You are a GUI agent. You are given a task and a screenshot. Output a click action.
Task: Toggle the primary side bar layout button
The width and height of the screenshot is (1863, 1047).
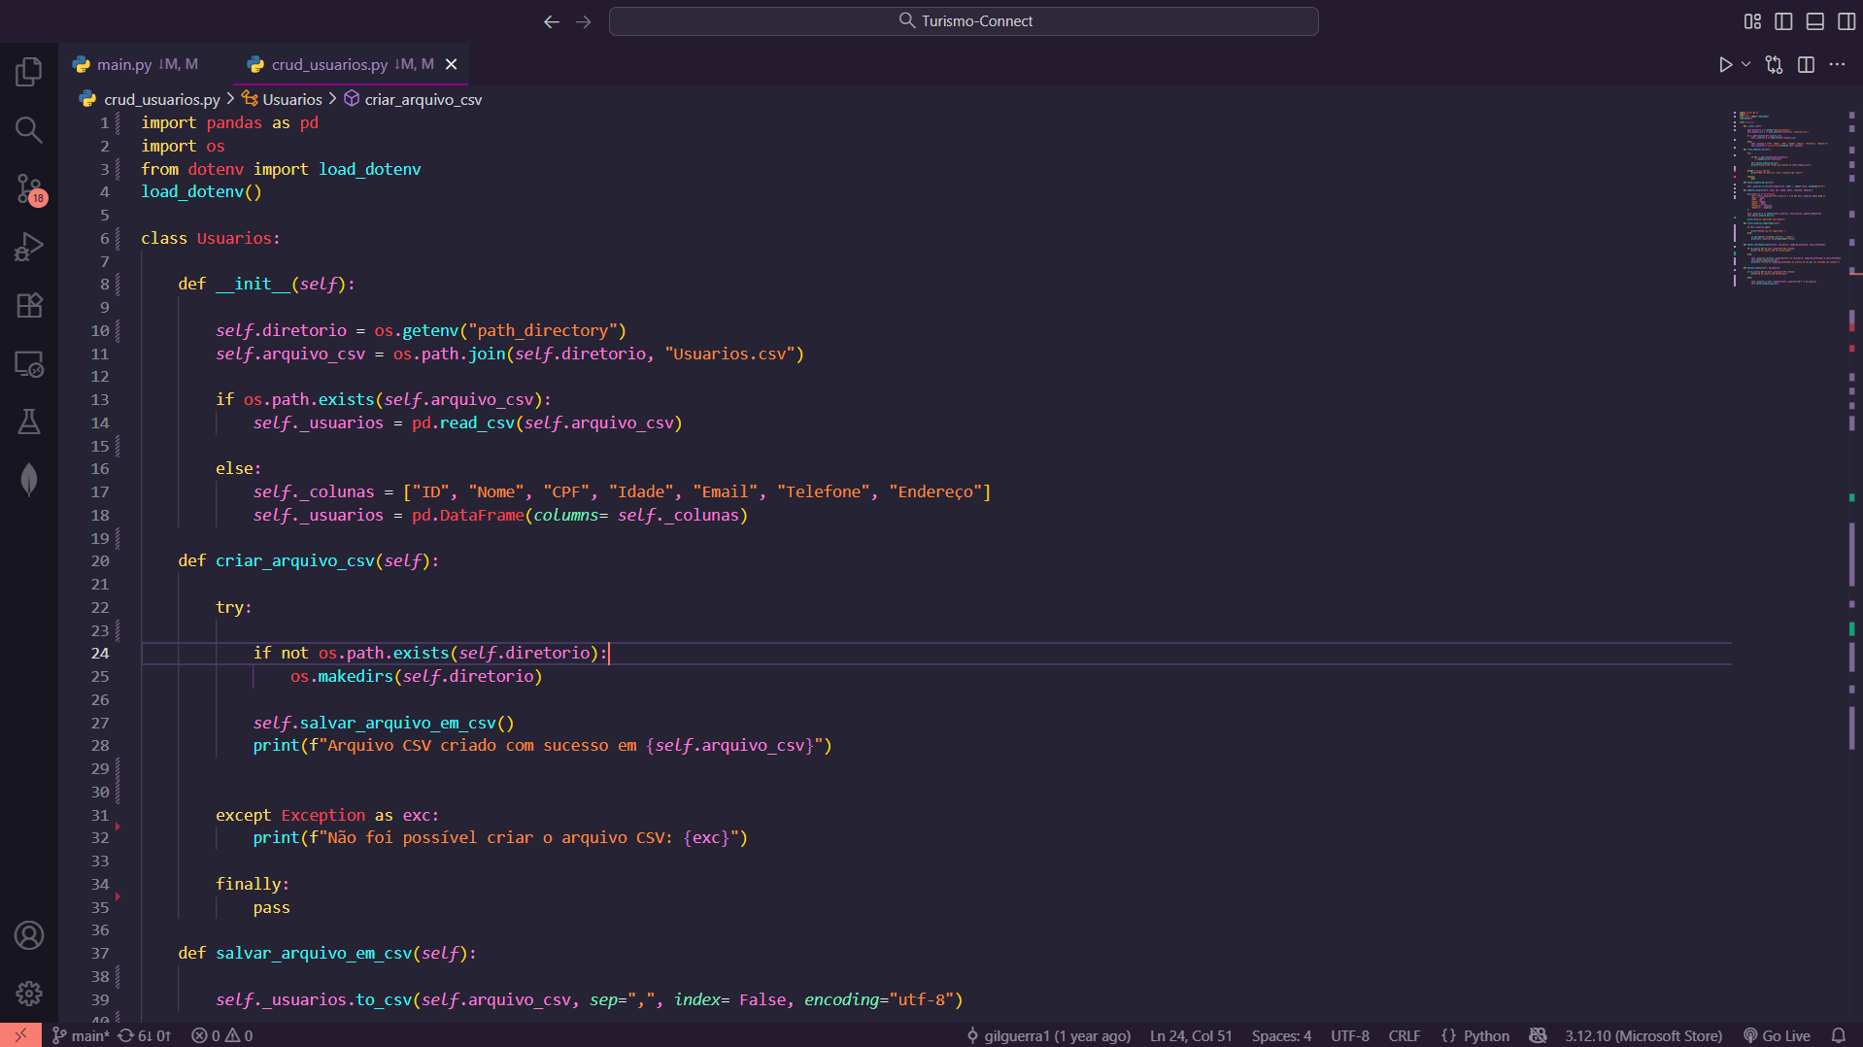(1783, 21)
